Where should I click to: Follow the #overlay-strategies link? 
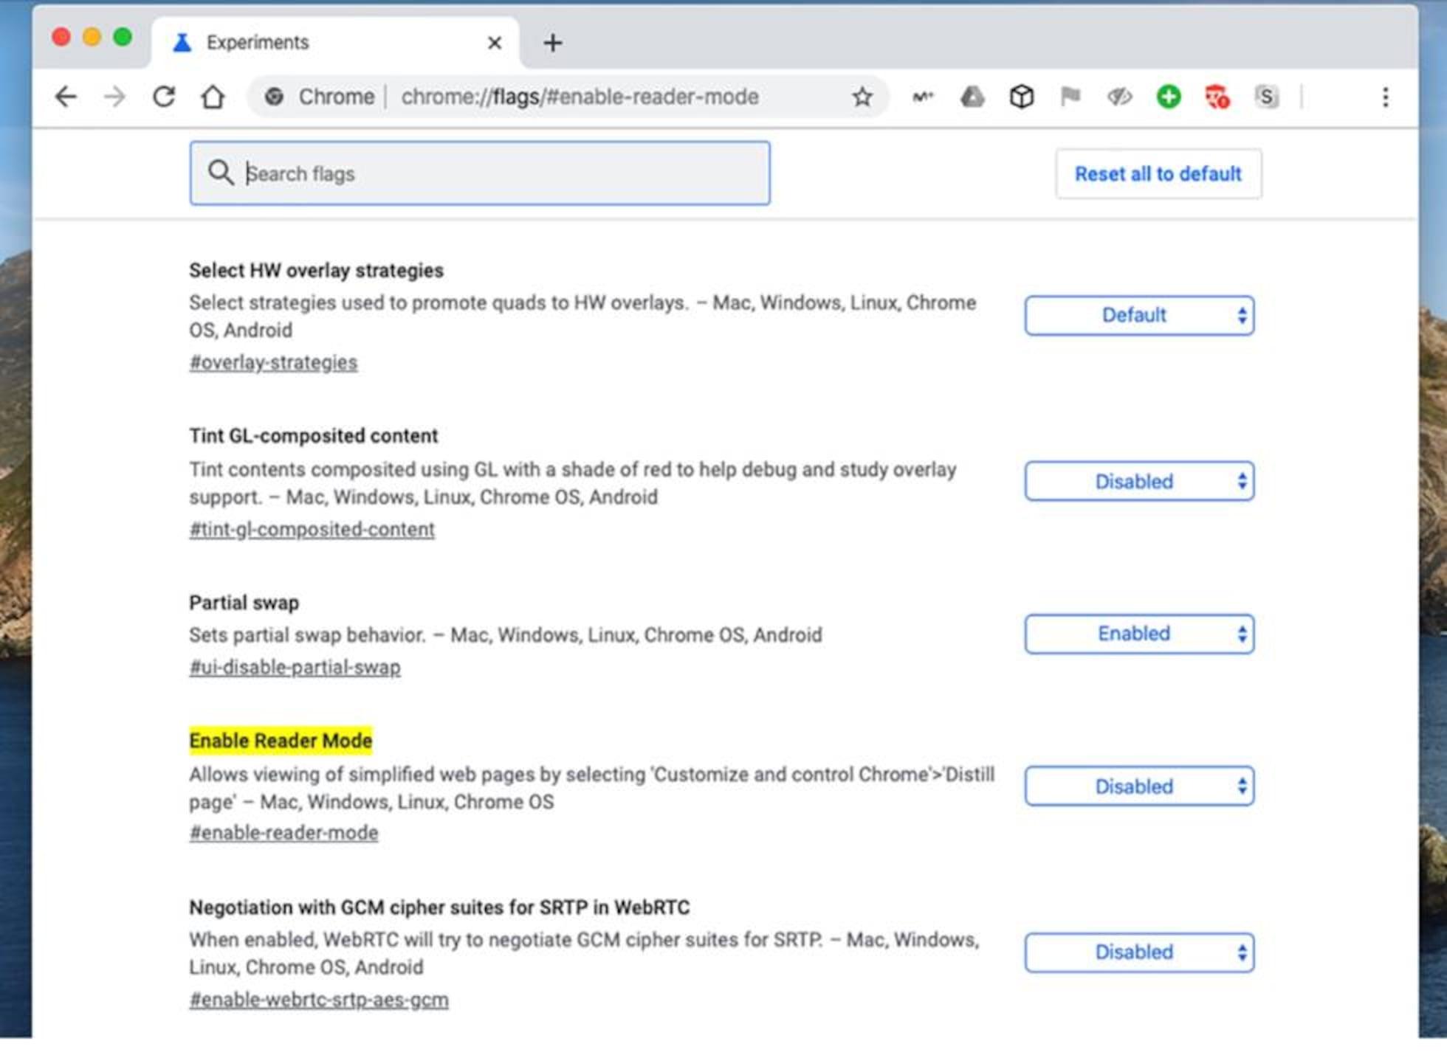pos(273,362)
